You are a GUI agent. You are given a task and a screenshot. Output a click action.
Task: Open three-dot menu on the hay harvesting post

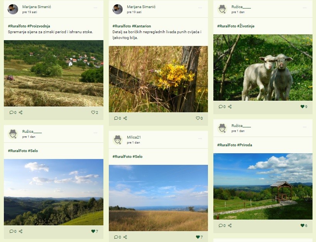tap(95, 8)
